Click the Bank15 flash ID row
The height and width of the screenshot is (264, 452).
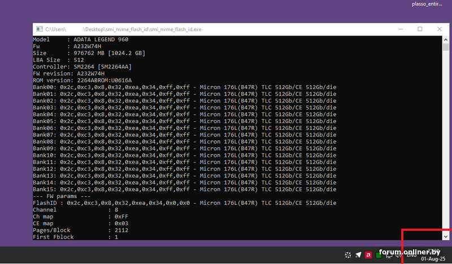pyautogui.click(x=185, y=190)
